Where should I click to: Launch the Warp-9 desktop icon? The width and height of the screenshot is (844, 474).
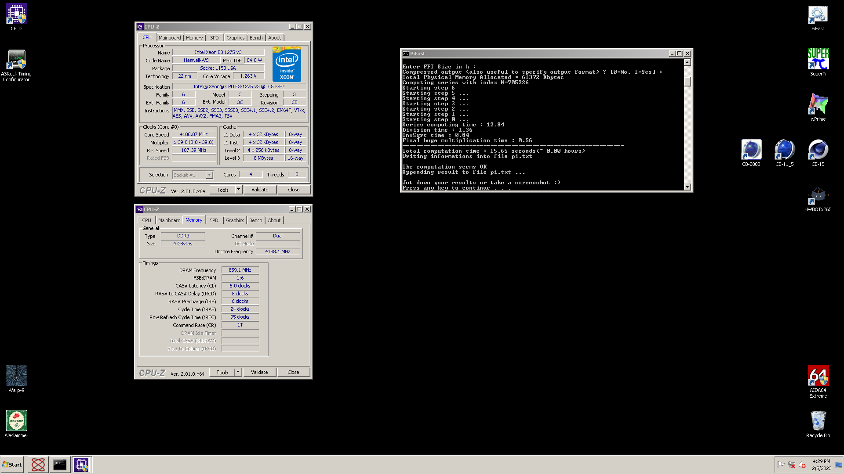(x=16, y=379)
